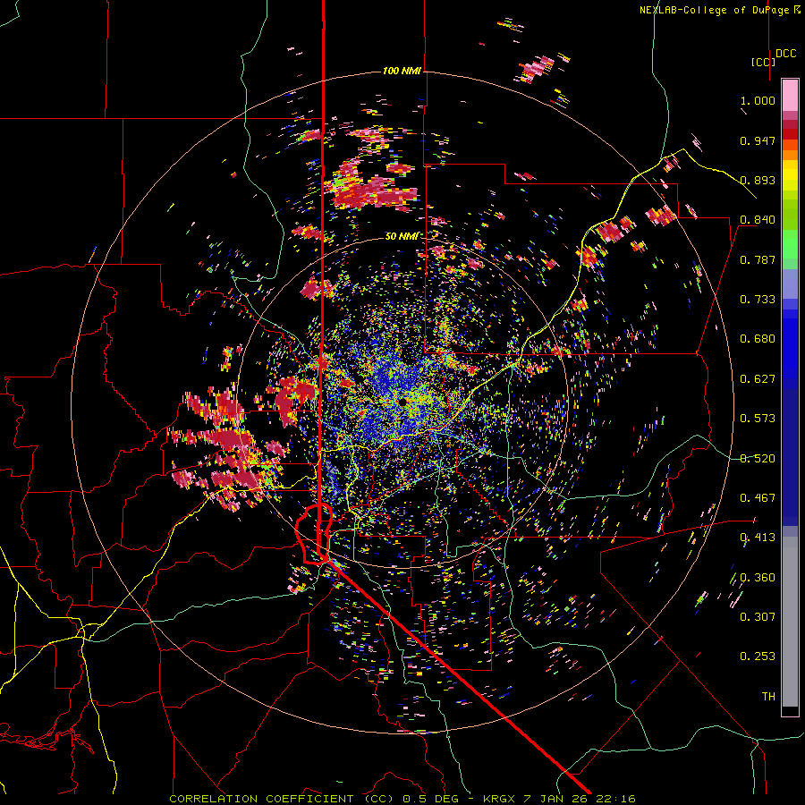Select the 0.360 legend value
805x805 pixels.
pos(758,577)
